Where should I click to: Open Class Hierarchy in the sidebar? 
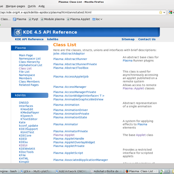[29, 62]
